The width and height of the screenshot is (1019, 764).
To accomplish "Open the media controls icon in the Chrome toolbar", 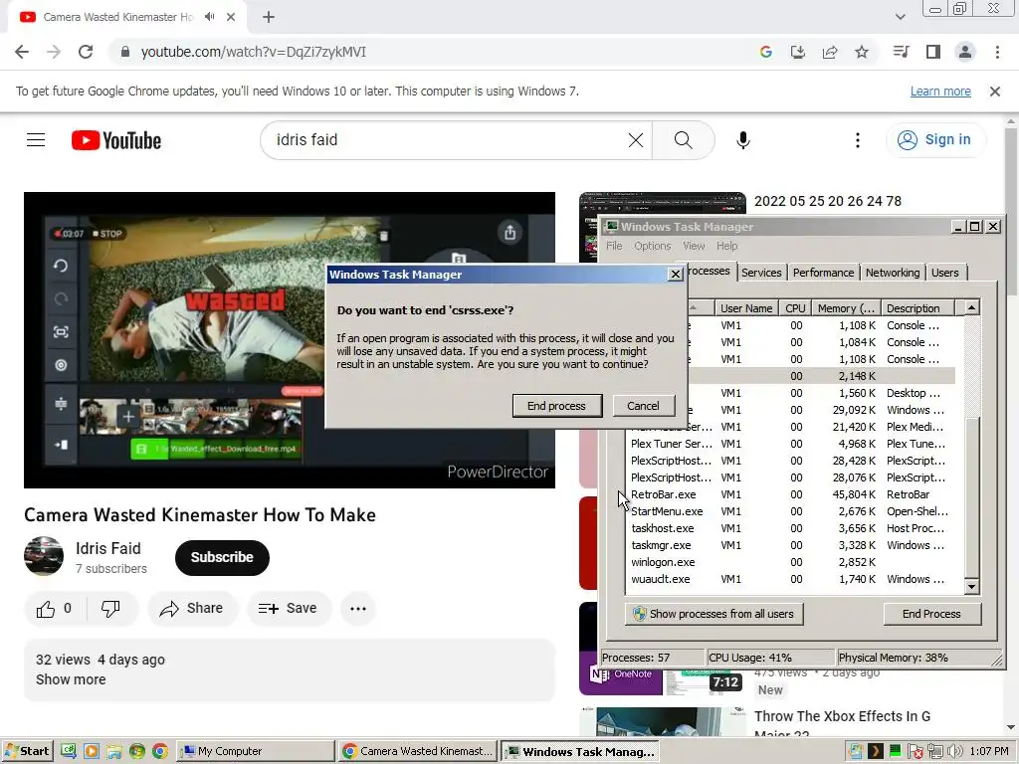I will 901,52.
